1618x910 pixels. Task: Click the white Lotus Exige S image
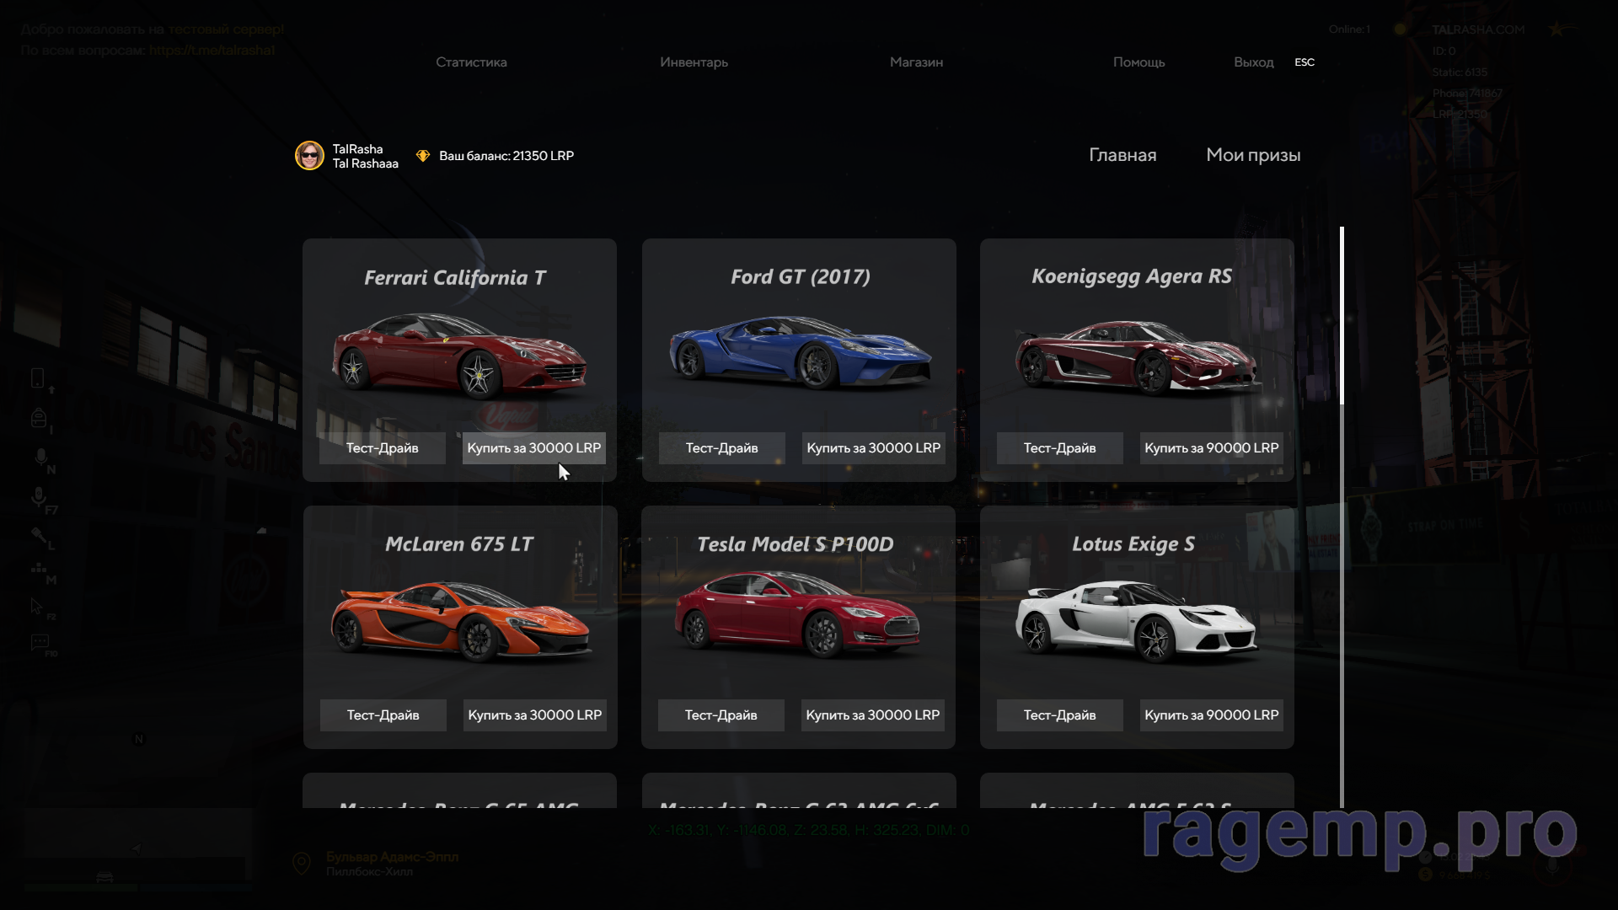click(x=1136, y=622)
